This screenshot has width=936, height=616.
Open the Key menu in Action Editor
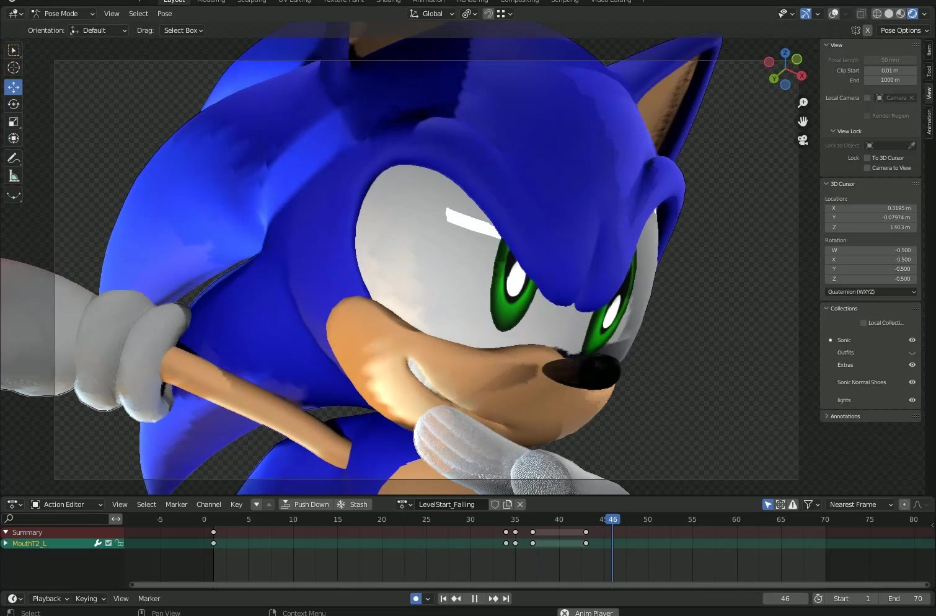tap(236, 504)
